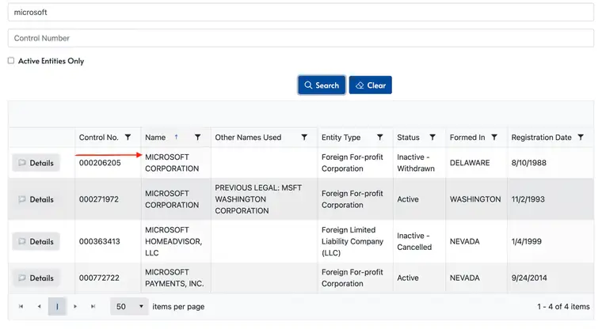The image size is (602, 329).
Task: Go to next page of results
Action: [75, 306]
